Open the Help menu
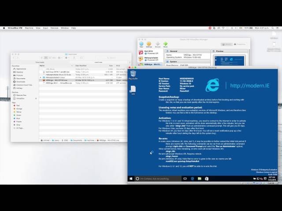 point(74,28)
